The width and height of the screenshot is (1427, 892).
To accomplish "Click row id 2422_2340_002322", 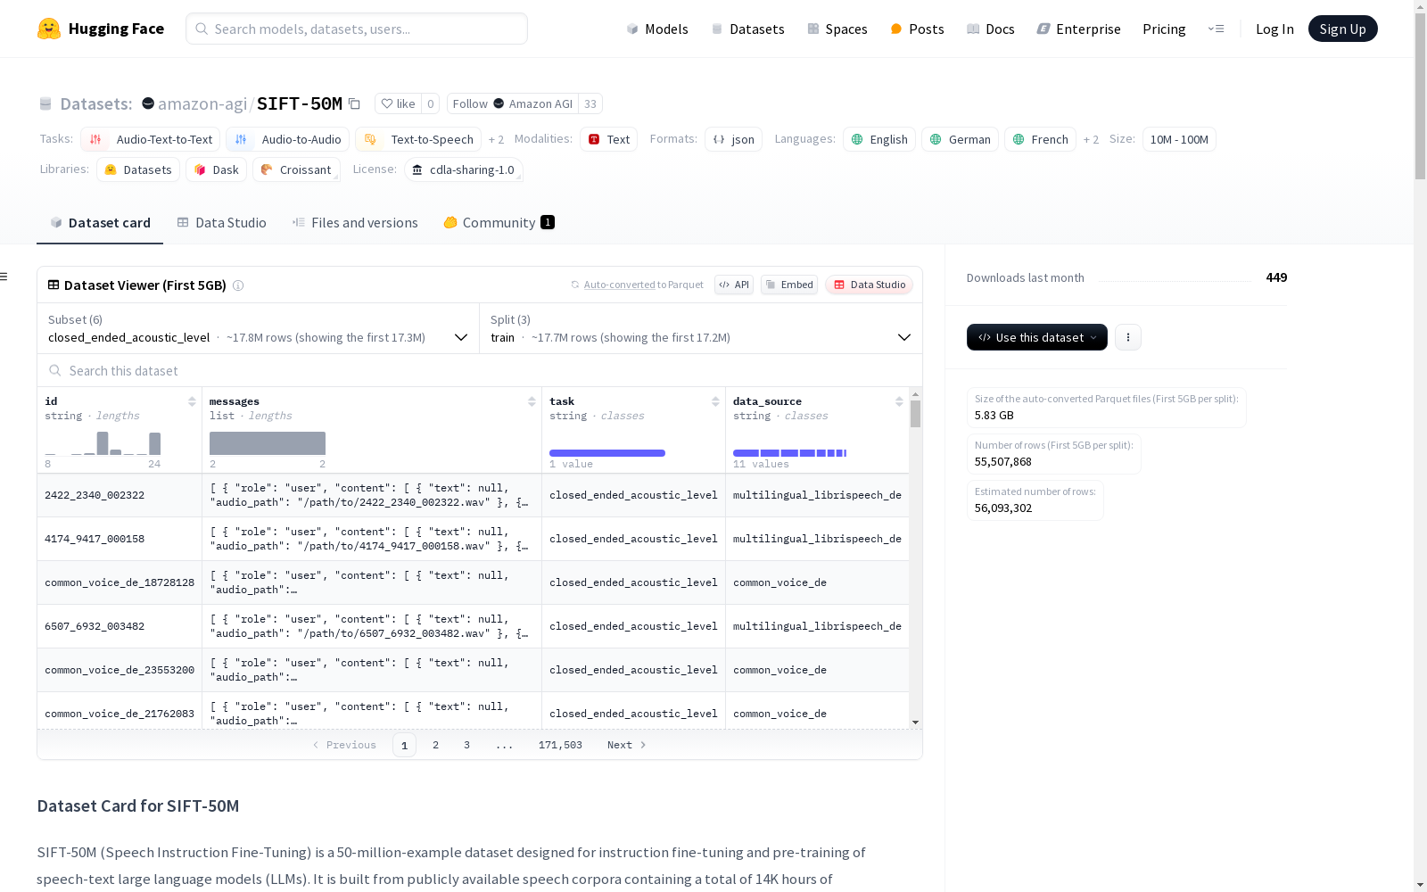I will (95, 495).
